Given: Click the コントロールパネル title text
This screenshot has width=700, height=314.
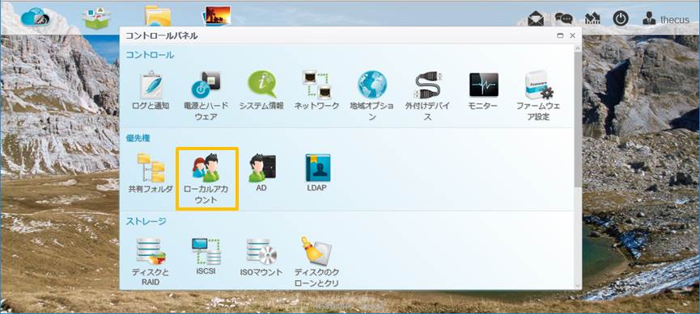Looking at the screenshot, I should click(161, 36).
